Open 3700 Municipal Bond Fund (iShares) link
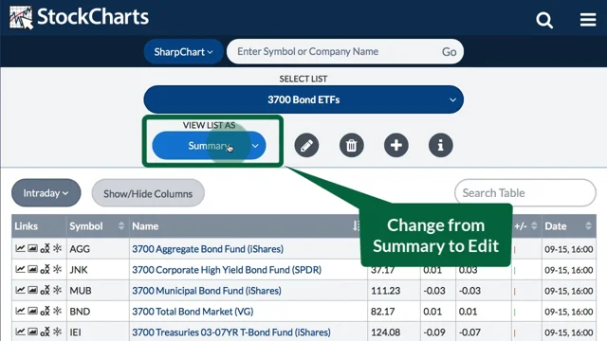Viewport: 607px width, 341px height. 207,291
